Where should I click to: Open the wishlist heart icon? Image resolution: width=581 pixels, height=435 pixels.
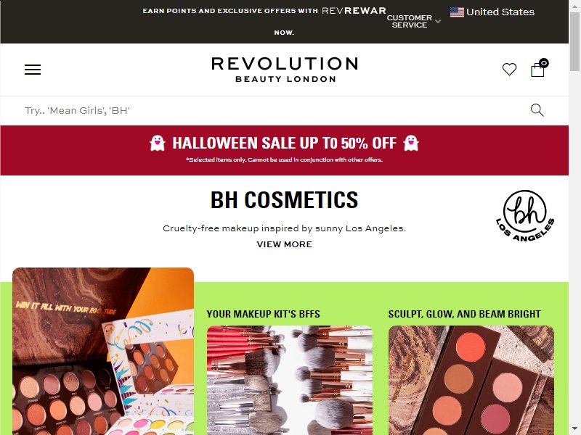509,69
